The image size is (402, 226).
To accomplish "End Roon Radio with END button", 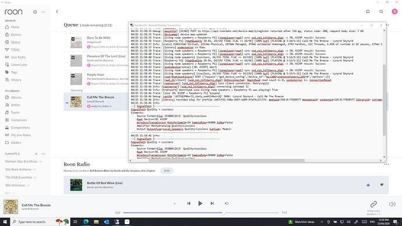I will (x=167, y=171).
